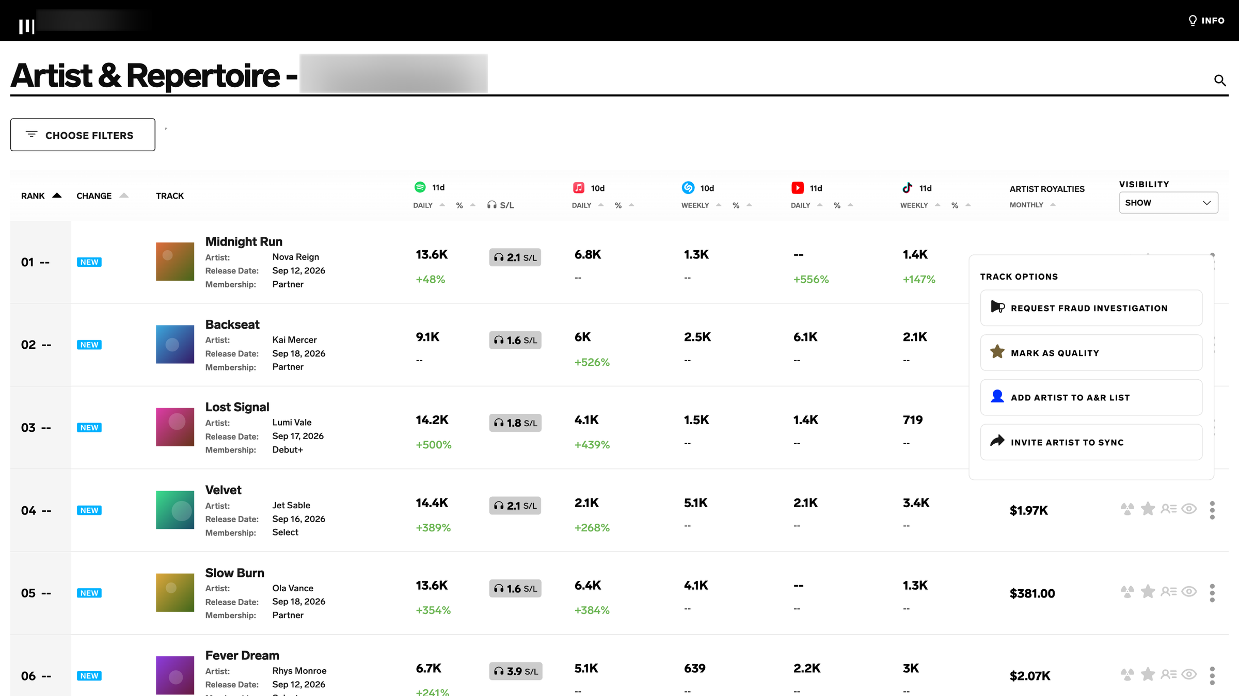Screen dimensions: 1239x696
Task: Click the 2.1 S/L badge for Midnight Run
Action: (x=515, y=257)
